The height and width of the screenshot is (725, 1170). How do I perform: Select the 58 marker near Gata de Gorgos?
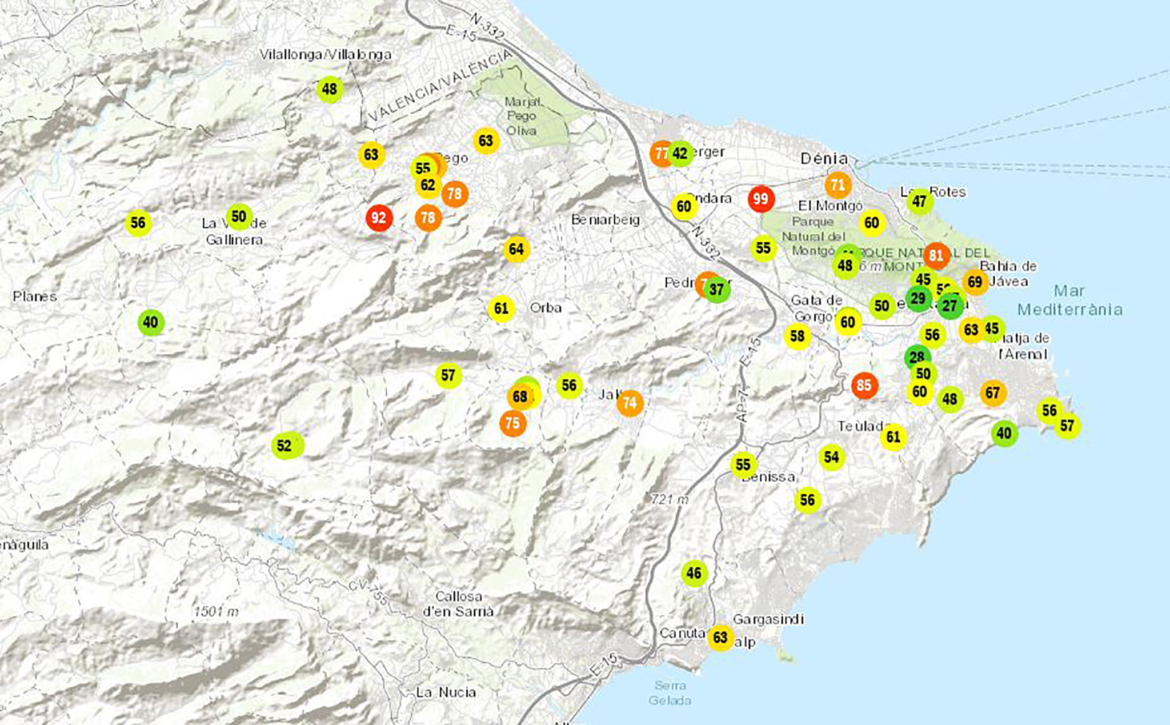[x=798, y=336]
